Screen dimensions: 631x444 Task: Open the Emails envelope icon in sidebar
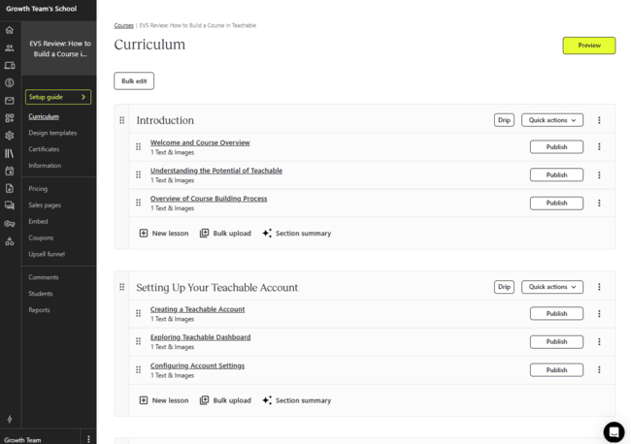[10, 101]
